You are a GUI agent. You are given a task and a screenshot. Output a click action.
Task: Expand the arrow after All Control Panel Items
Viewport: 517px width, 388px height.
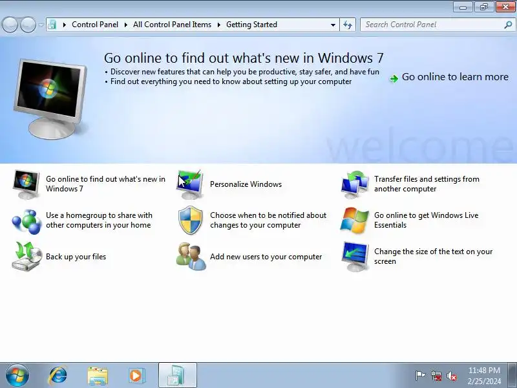coord(218,25)
